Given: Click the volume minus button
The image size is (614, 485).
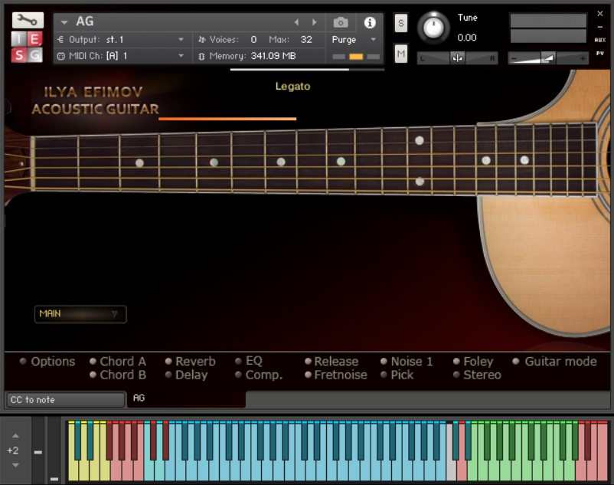Looking at the screenshot, I should (x=514, y=58).
